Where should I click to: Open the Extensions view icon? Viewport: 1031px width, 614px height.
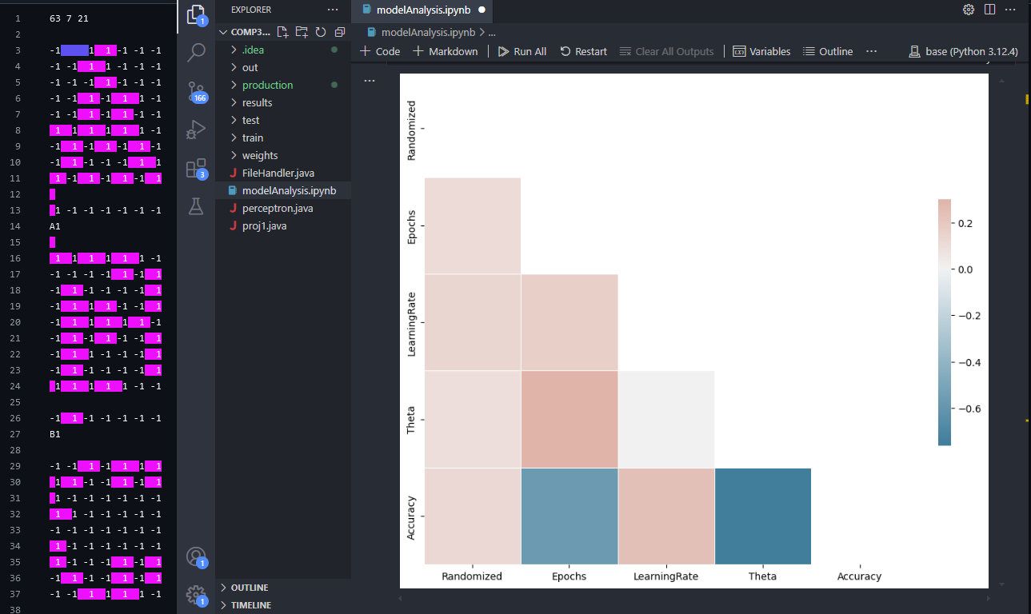196,168
